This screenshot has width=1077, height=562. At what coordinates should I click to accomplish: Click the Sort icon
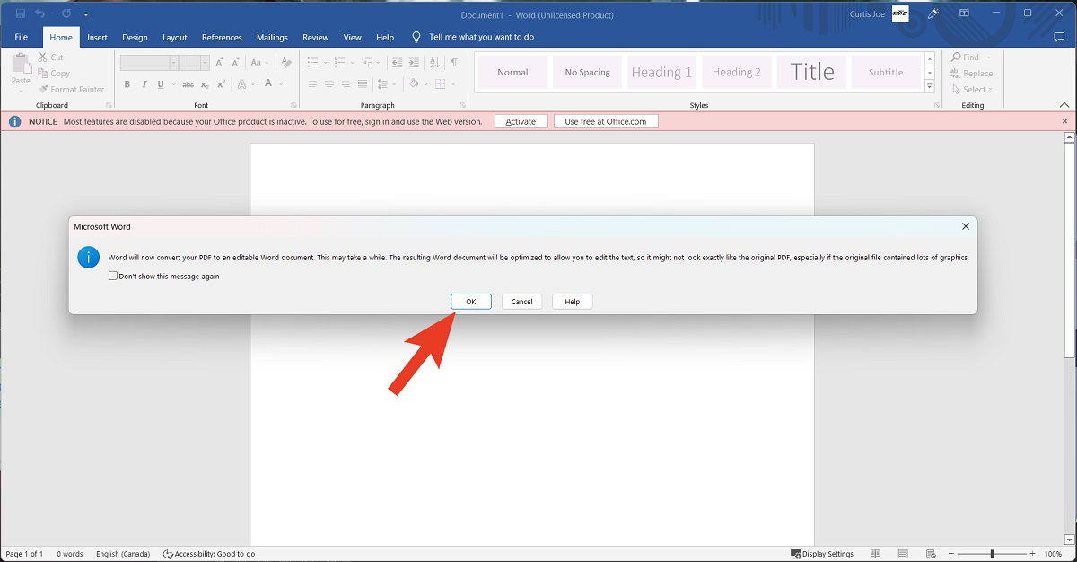(434, 63)
